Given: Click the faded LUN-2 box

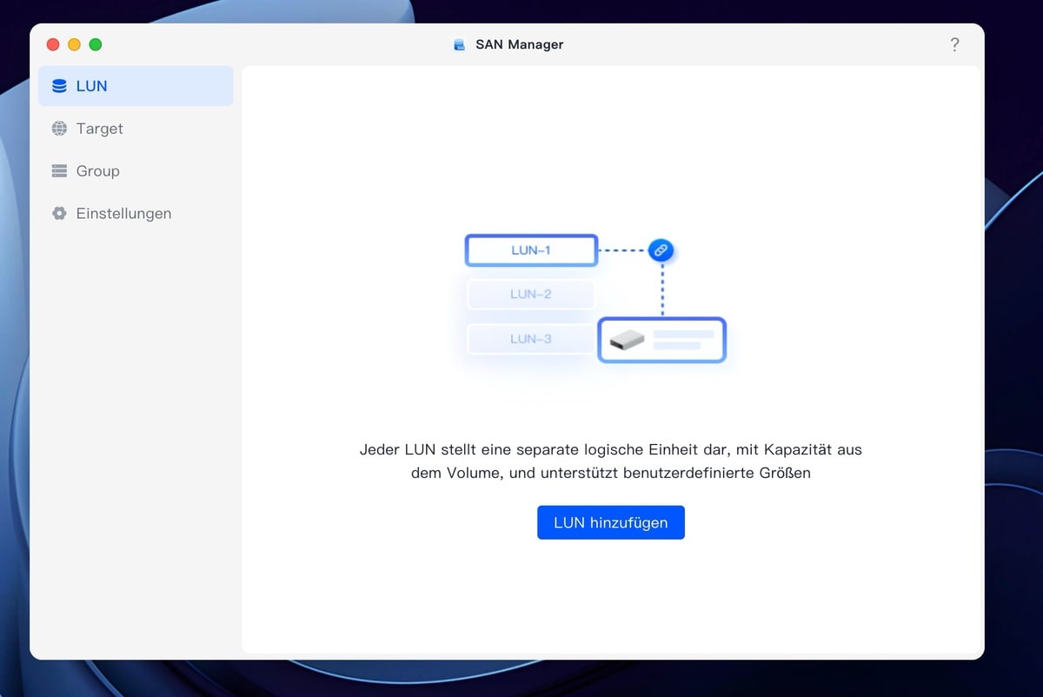Looking at the screenshot, I should pos(531,295).
